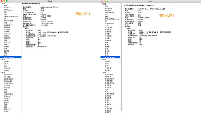Viewport: 201px width, 113px height.
Task: Select 平行 SCSI in the NVIDIA GeForce window
Action: point(108,36)
